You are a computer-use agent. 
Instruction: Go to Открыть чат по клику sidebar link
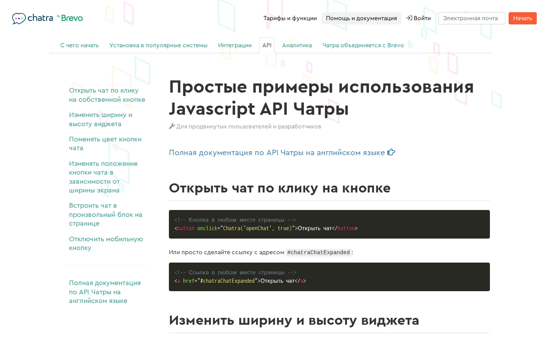107,95
